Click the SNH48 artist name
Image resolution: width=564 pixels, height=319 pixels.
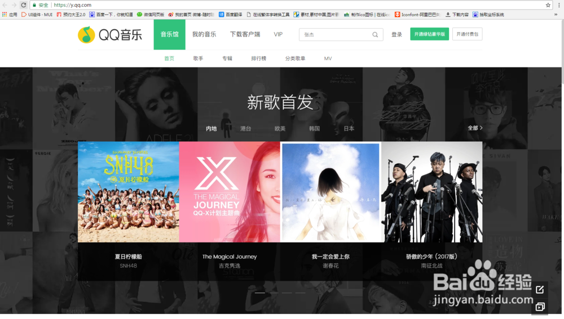(x=129, y=266)
